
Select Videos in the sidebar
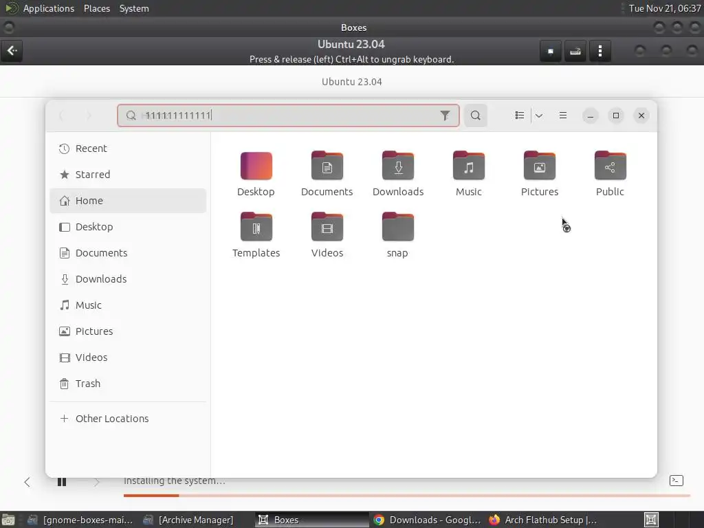coord(128,357)
